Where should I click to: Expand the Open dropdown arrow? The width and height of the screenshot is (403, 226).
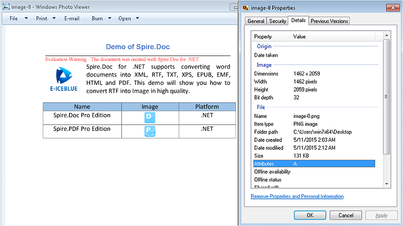click(138, 18)
